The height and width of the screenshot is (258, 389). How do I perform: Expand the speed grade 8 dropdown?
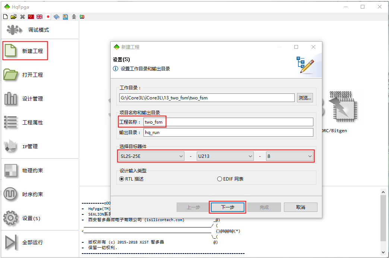point(289,156)
